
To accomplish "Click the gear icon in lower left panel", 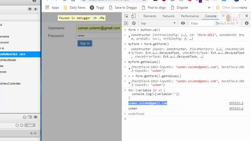I will tap(36, 117).
